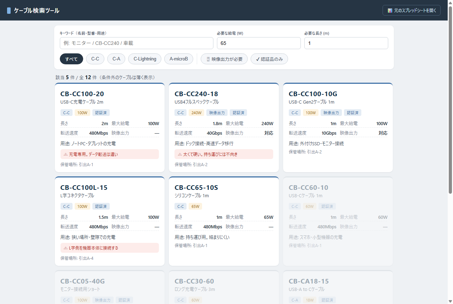Click the 65W badge on CB-CC65-10S
453x304 pixels.
195,206
